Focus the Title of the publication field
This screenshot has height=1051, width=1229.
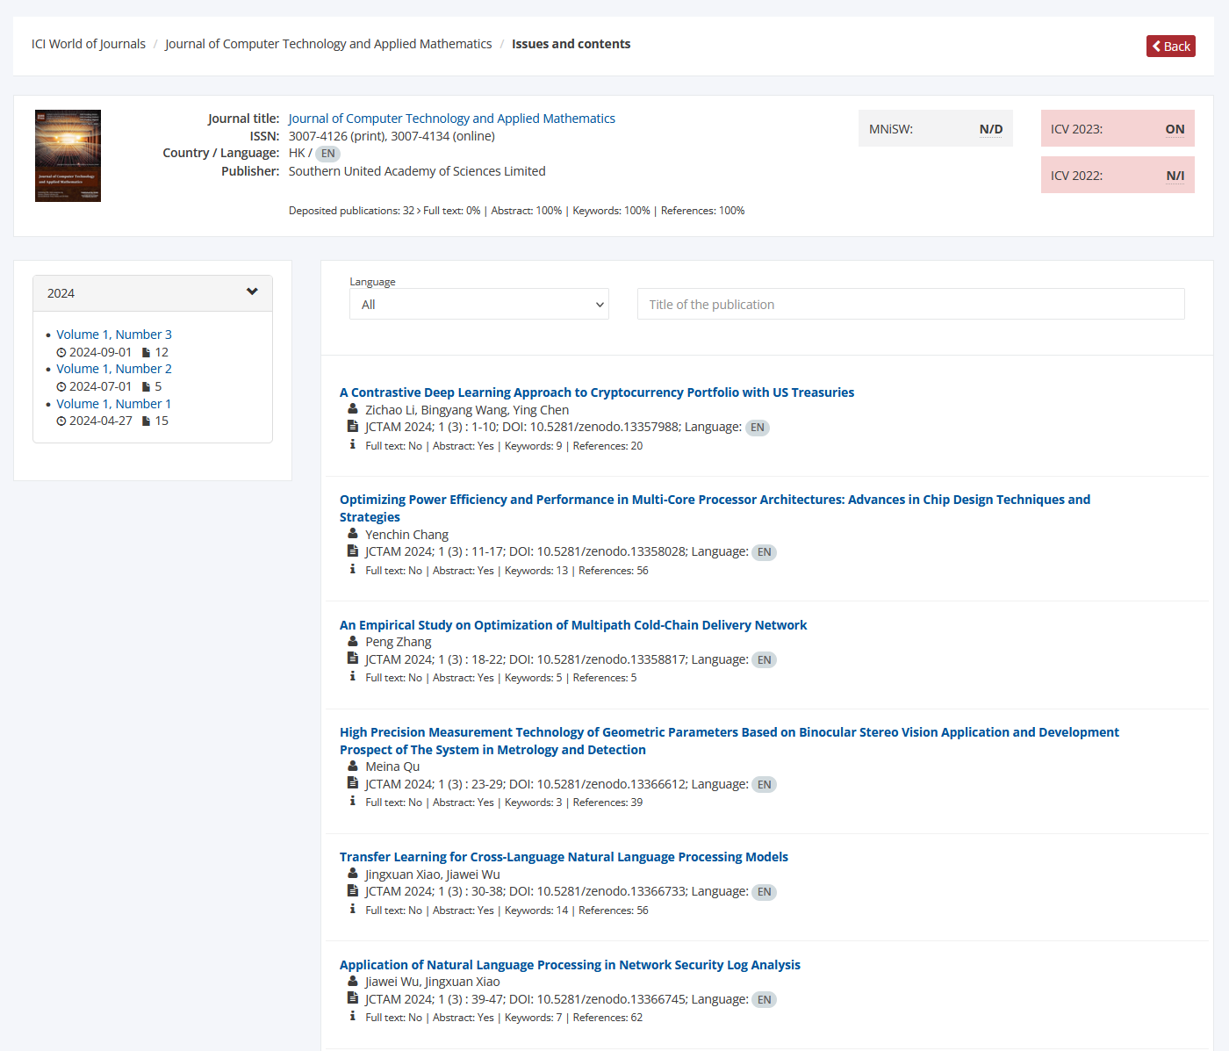click(910, 305)
